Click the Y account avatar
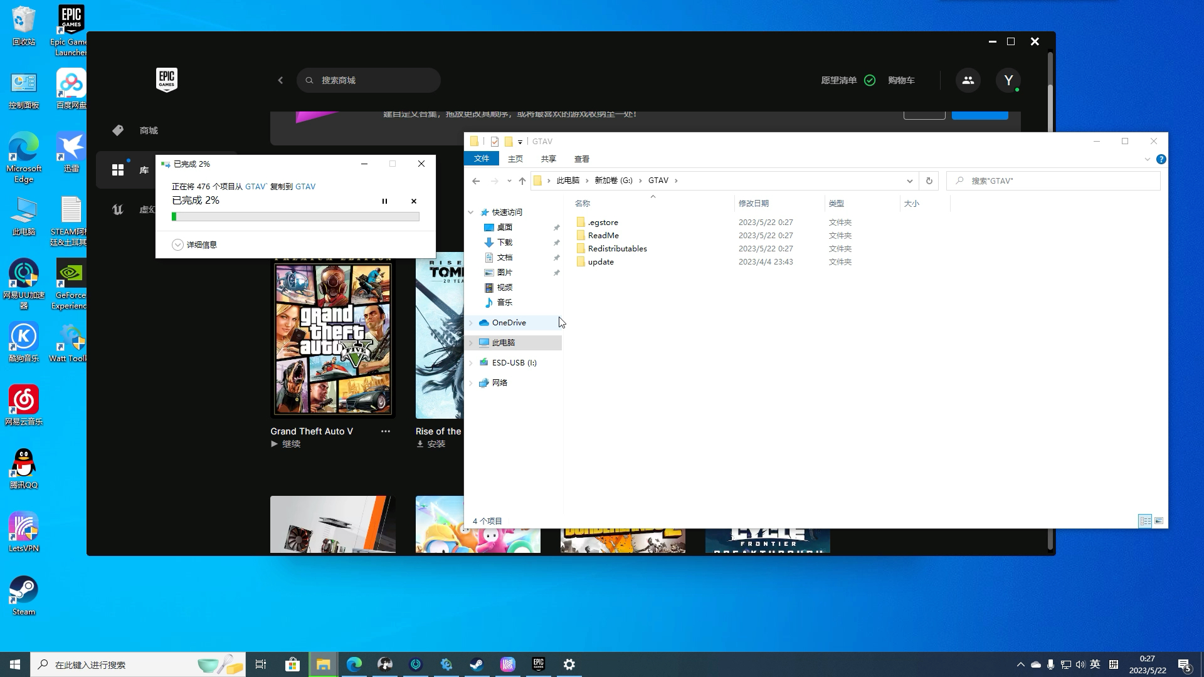1204x677 pixels. coord(1008,80)
